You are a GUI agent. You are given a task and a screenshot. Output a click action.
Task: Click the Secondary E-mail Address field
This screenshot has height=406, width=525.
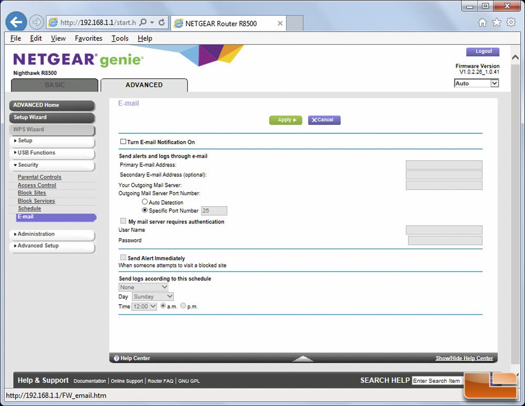(444, 175)
